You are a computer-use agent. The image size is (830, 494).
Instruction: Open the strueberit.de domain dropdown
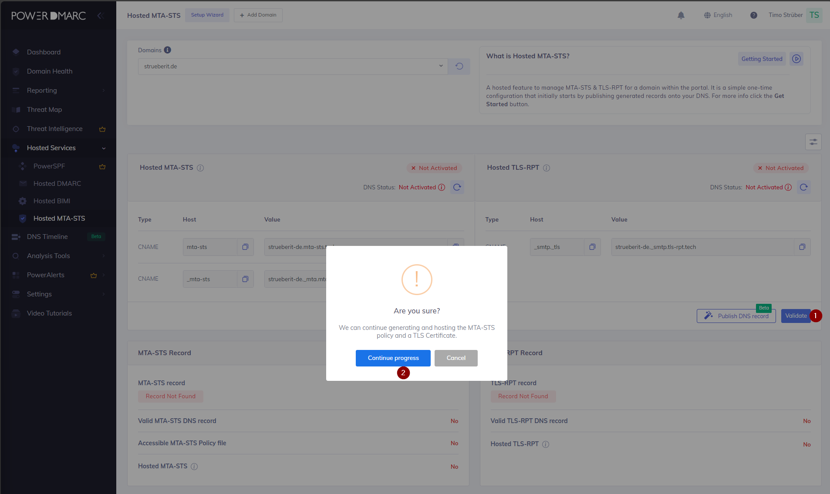pos(293,66)
